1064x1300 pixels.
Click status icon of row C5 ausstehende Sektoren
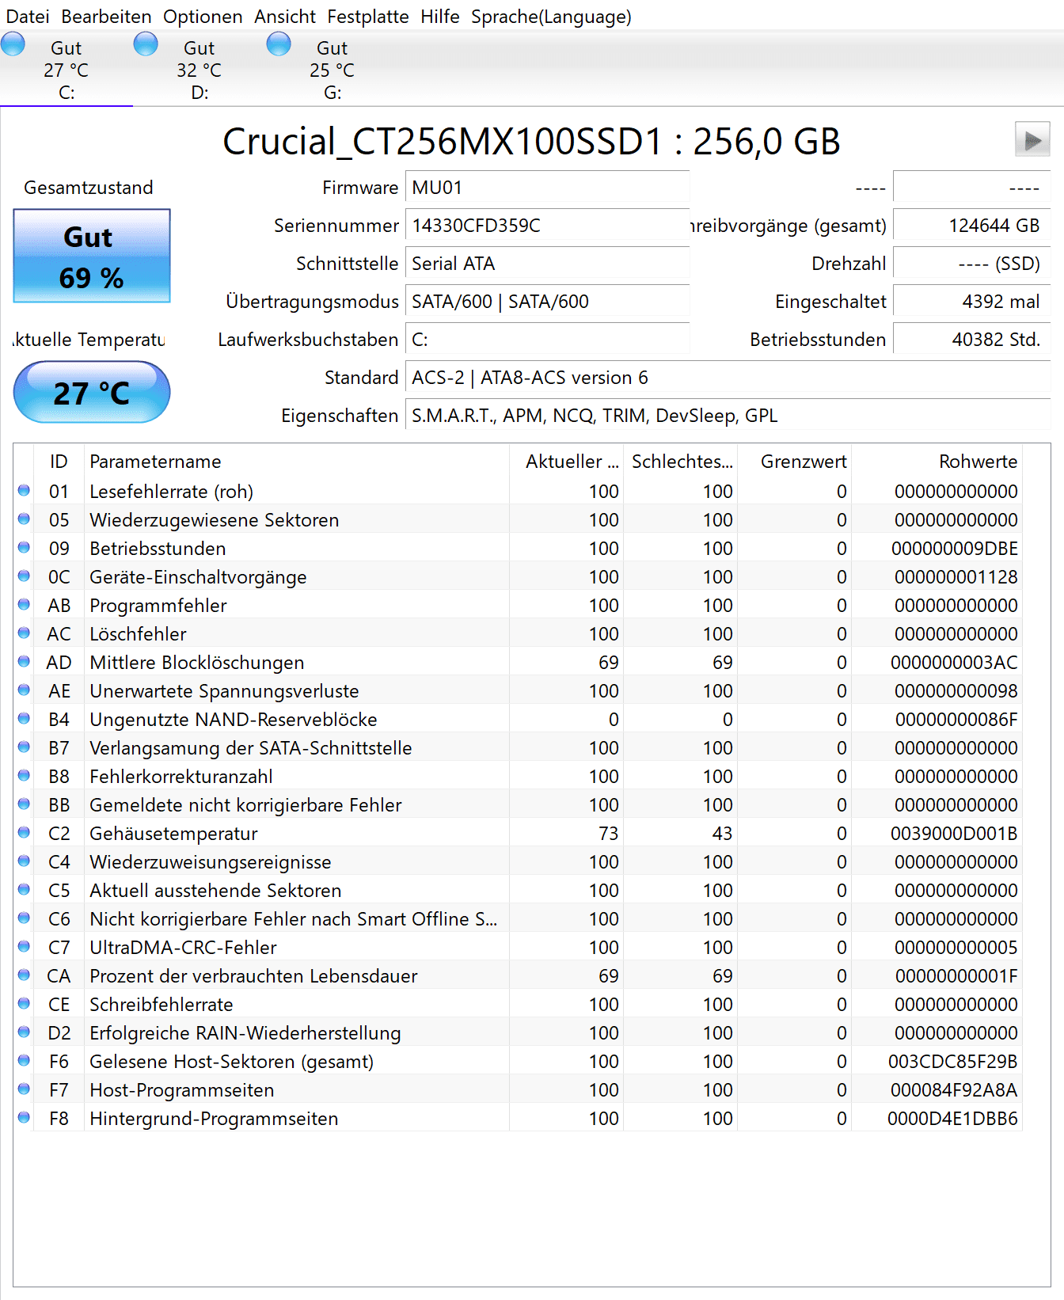(x=24, y=890)
